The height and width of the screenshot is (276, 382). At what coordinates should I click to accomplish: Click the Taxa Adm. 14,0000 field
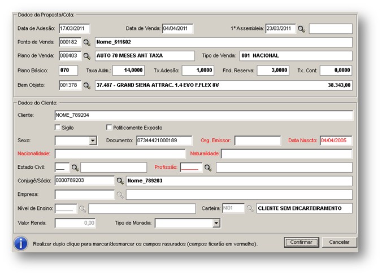[x=128, y=71]
